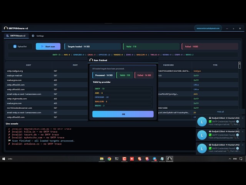The width and height of the screenshot is (246, 185).
Task: Open the Windows notification center icon
Action: point(241,159)
